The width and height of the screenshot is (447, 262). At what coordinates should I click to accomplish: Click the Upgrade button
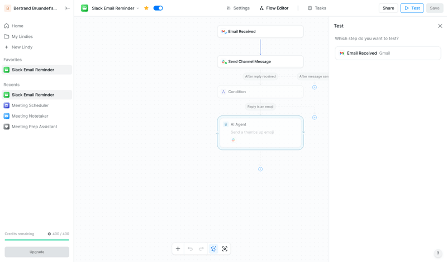37,252
